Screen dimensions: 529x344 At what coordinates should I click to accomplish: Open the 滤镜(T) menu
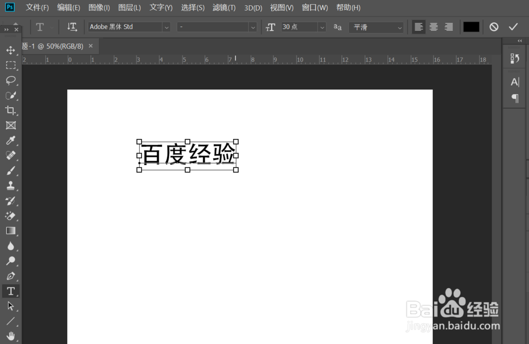[x=224, y=7]
